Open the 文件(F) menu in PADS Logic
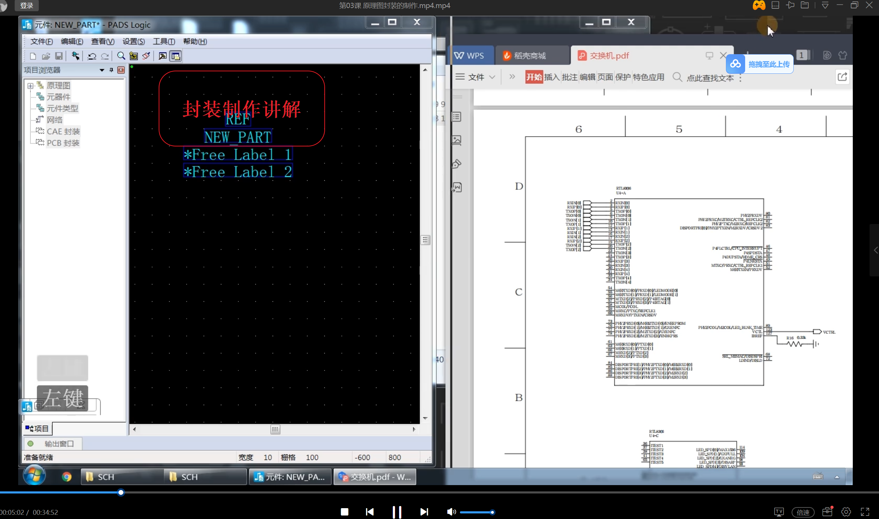This screenshot has width=879, height=519. (x=42, y=42)
